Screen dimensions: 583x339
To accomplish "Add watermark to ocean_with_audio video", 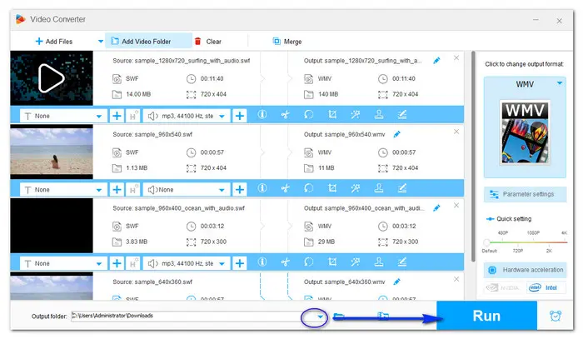I will coord(379,262).
